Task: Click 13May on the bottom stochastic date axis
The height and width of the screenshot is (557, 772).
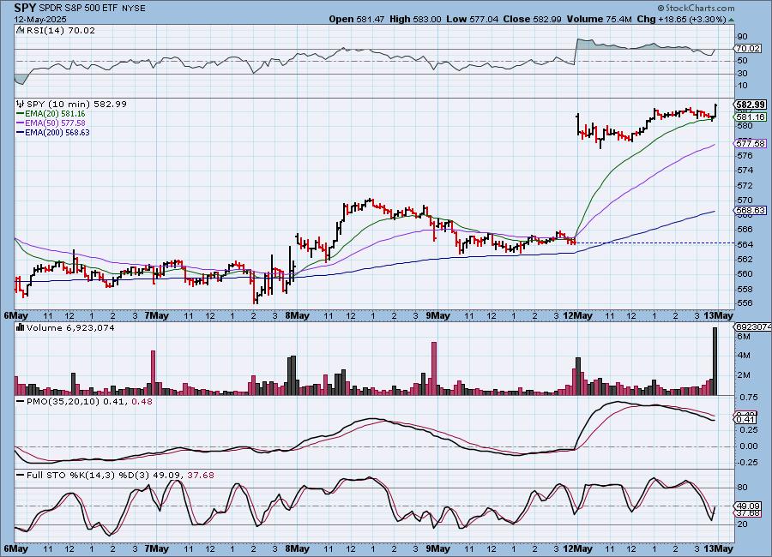Action: 719,548
